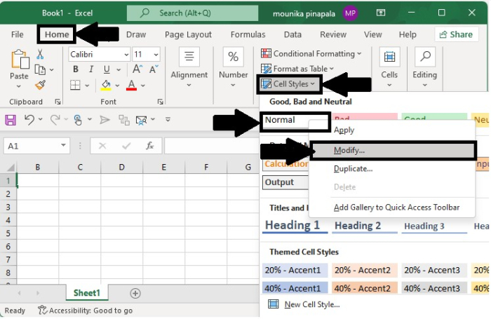Click the Insert Function fx icon

149,146
